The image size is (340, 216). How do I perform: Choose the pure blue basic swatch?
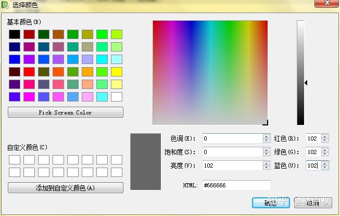pos(15,59)
